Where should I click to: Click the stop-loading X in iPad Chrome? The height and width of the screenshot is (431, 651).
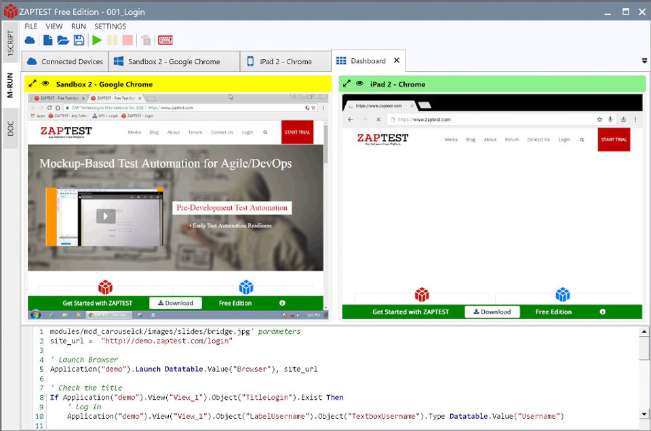[378, 119]
